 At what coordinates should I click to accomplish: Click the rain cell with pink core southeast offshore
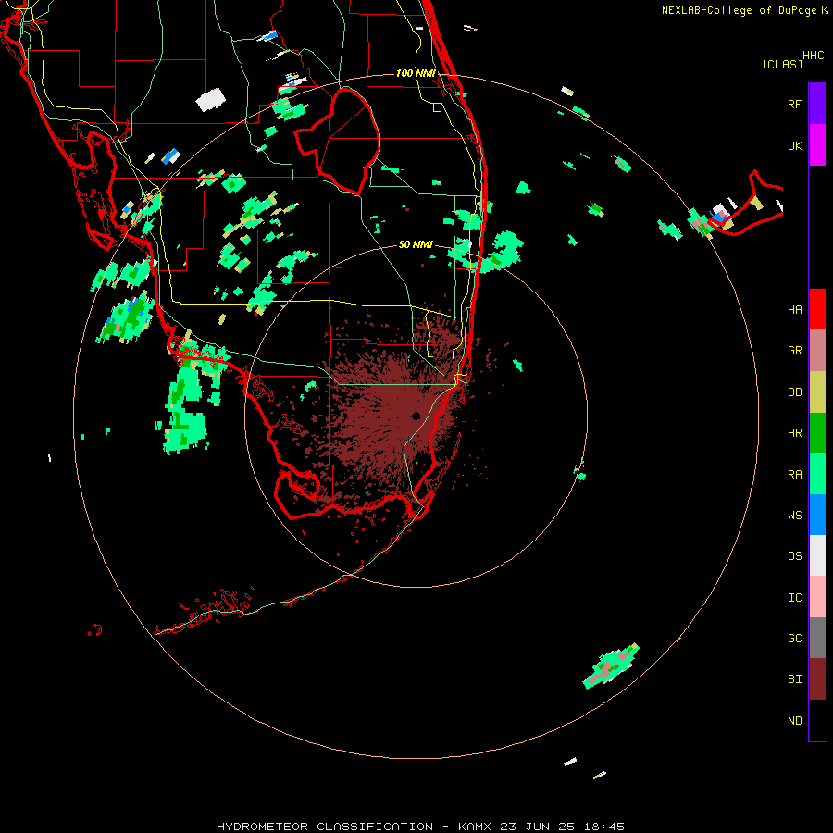coord(611,666)
